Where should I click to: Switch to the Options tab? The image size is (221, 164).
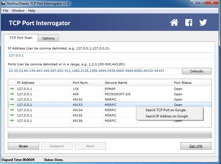tap(48, 38)
